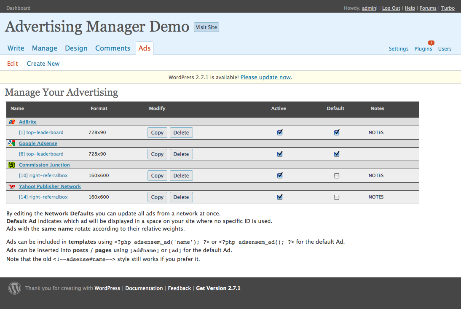Enable Default for the right-referralbox ad [10]
Viewport: 461px width, 309px height.
click(x=337, y=176)
